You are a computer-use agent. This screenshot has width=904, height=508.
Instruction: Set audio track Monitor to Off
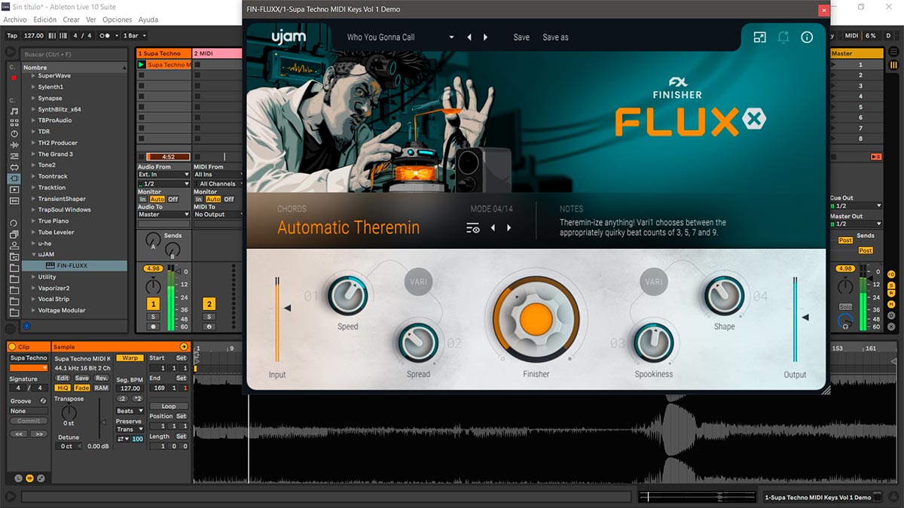173,199
